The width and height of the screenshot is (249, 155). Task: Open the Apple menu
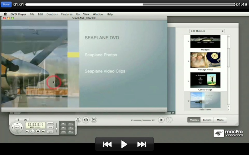pyautogui.click(x=5, y=14)
